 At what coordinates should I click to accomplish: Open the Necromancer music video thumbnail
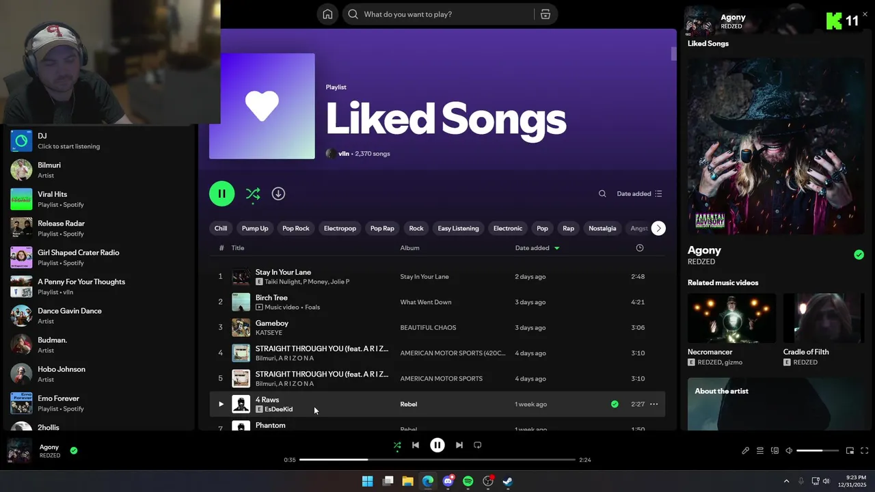731,318
